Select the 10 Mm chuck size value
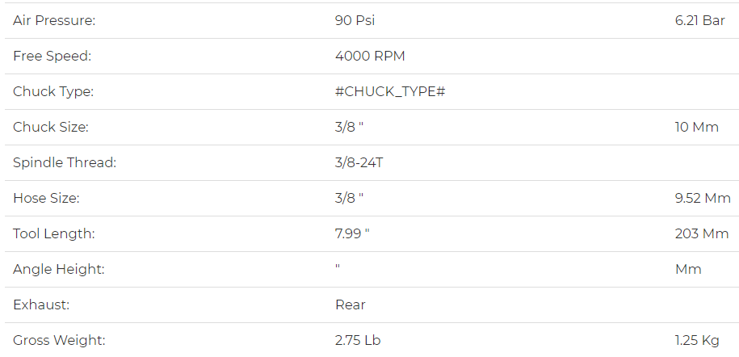Viewport: 739px width, 357px height. click(696, 128)
